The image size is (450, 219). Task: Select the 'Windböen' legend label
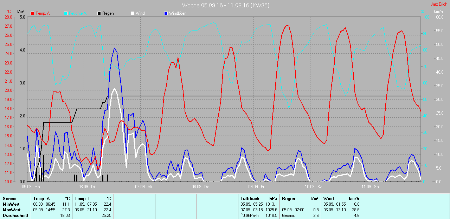(x=178, y=13)
